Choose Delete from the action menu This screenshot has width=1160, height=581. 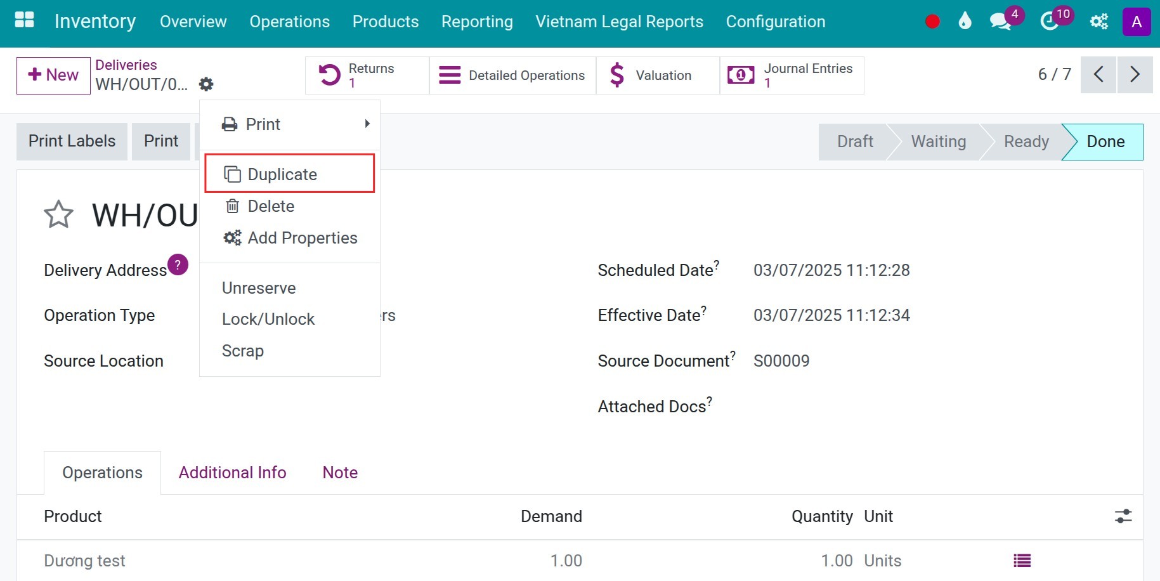click(290, 206)
